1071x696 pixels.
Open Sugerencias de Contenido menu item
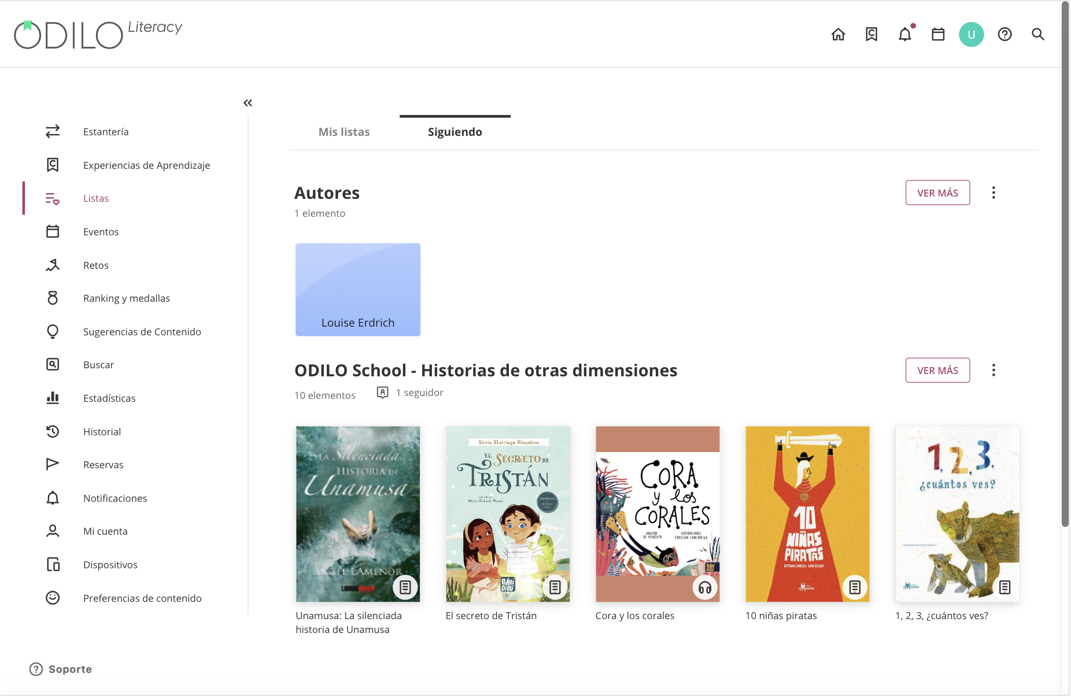point(142,332)
